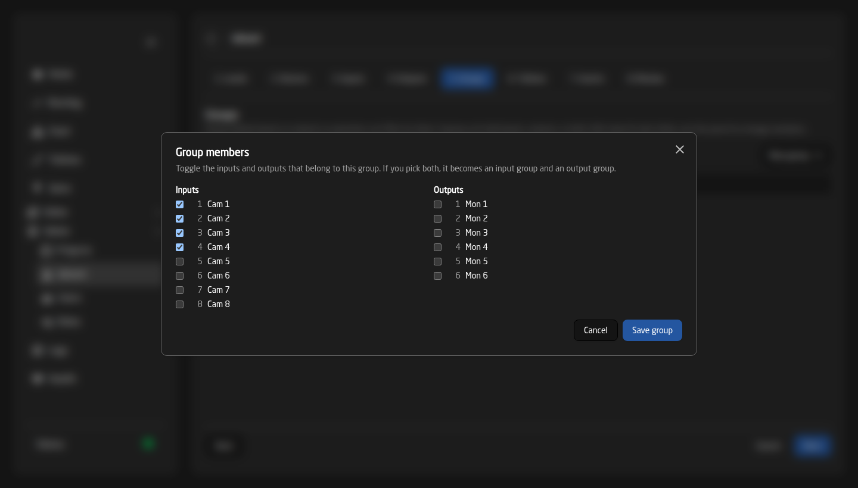Enable the Mon 1 output checkbox

(x=437, y=204)
